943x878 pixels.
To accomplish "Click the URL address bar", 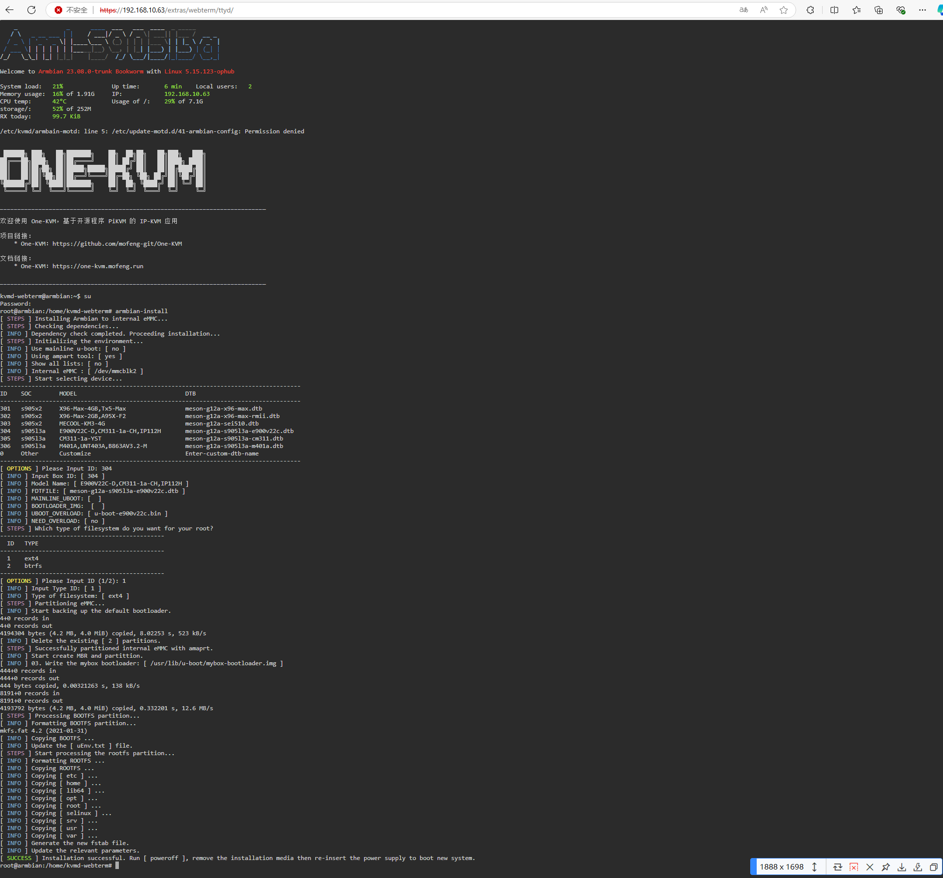I will coord(400,10).
